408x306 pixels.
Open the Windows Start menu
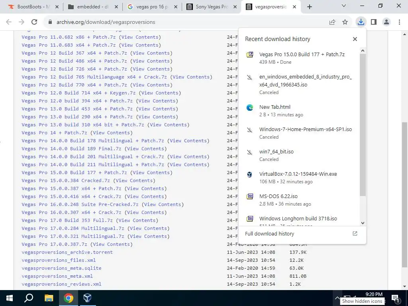(10, 298)
